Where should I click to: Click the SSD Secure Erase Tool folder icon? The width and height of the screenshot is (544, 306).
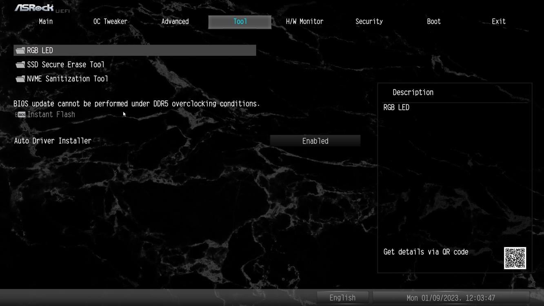[x=20, y=65]
